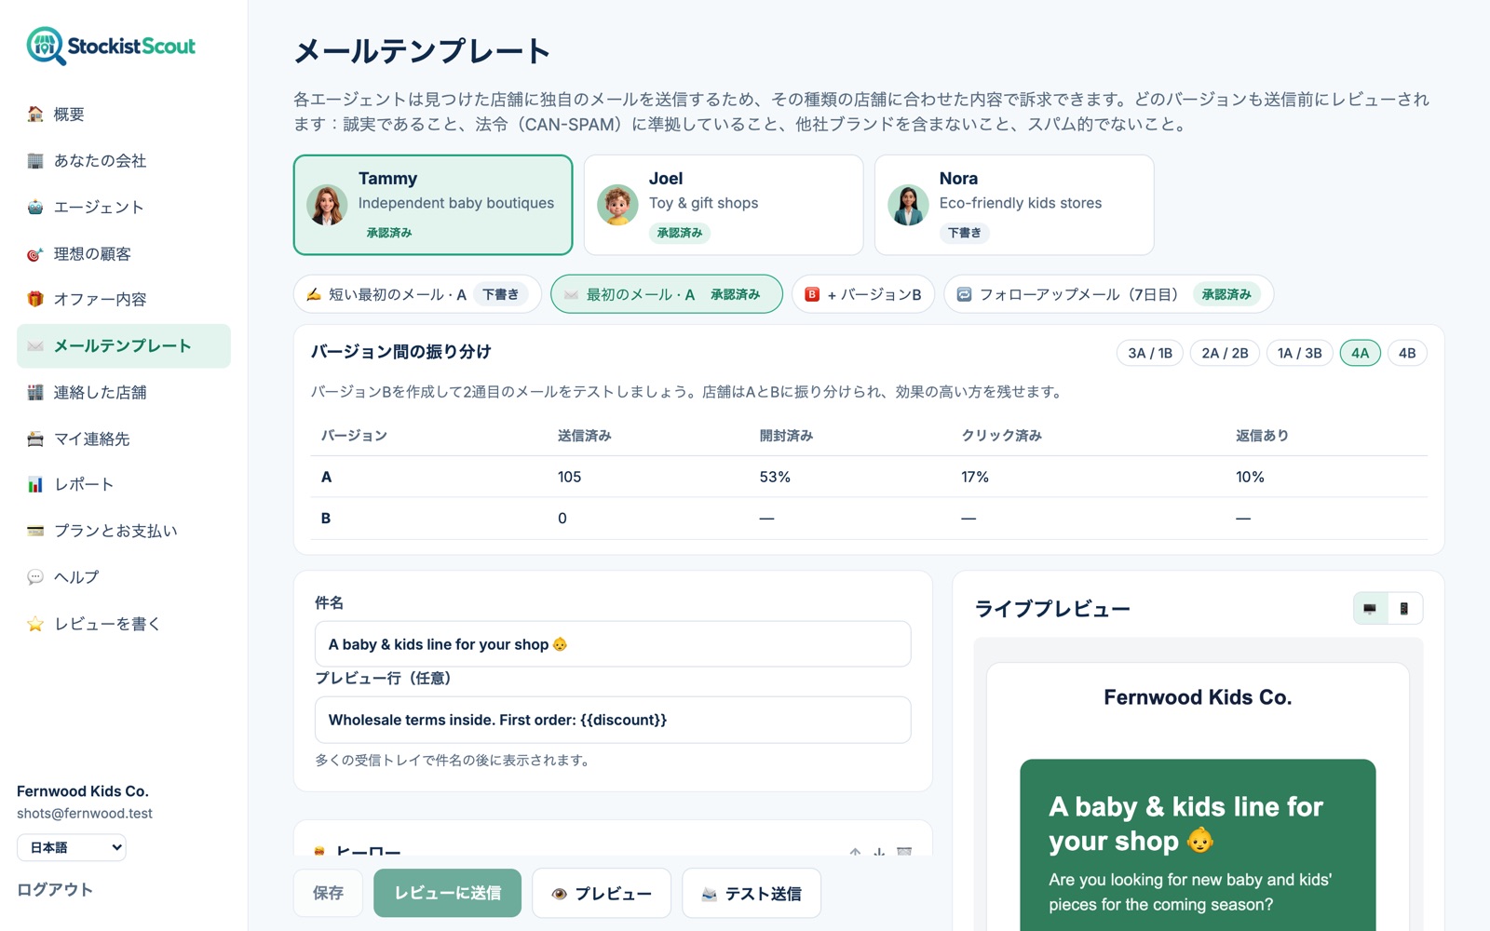1490x931 pixels.
Task: Open the 短い最初のメール・A draft tab
Action: click(x=417, y=294)
